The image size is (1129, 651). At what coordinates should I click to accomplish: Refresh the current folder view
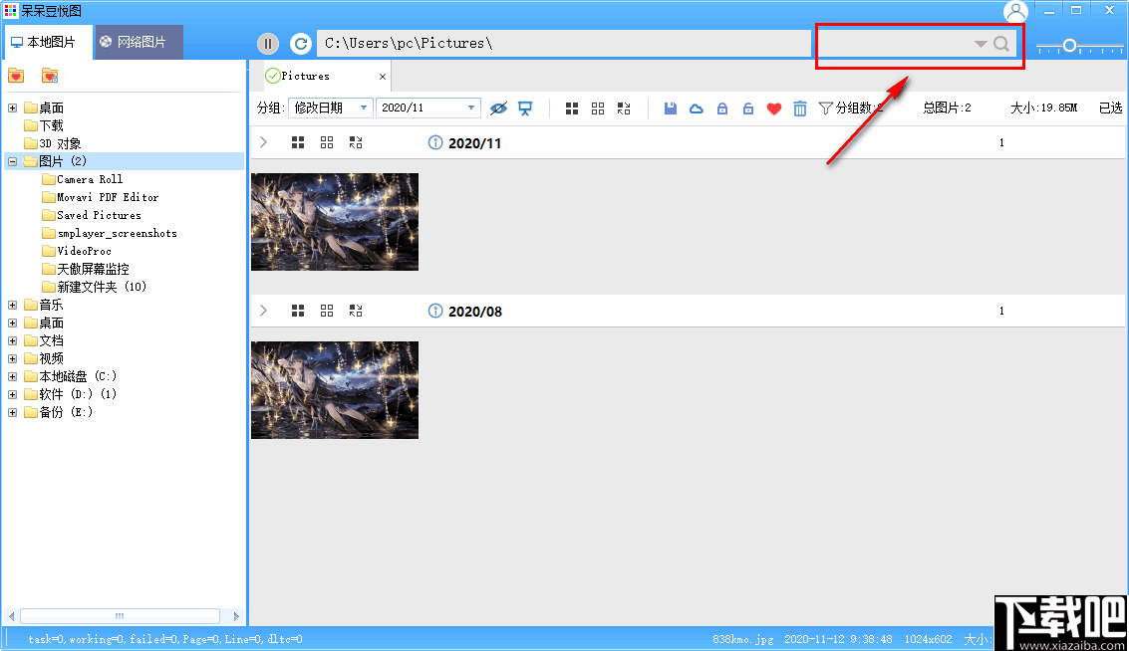301,44
